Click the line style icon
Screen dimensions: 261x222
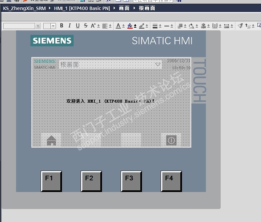[167, 26]
